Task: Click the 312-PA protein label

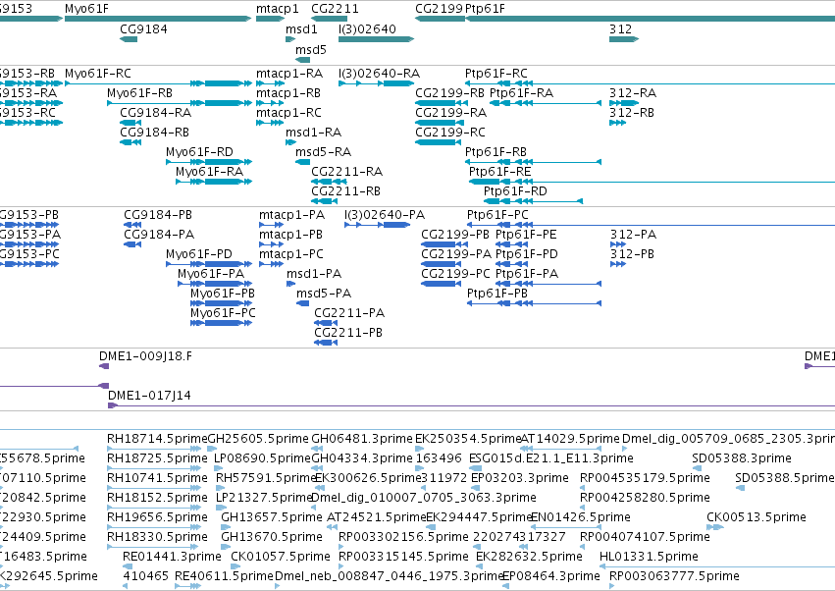Action: pyautogui.click(x=634, y=235)
